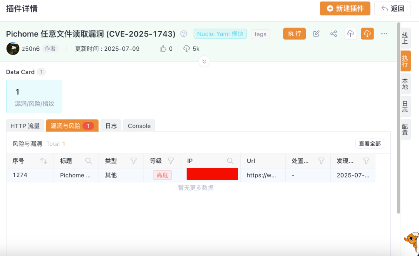The width and height of the screenshot is (419, 256).
Task: Open the 类型 column filter
Action: [x=133, y=161]
